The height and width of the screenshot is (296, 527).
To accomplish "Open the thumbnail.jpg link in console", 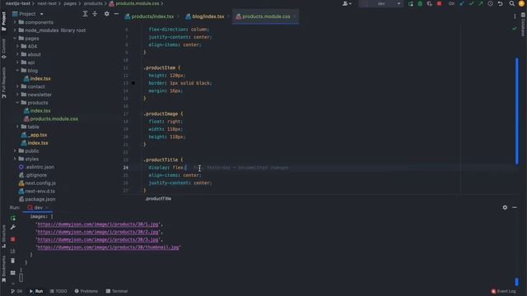I will coord(108,247).
